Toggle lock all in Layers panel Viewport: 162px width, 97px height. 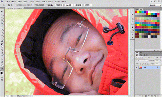(148, 64)
